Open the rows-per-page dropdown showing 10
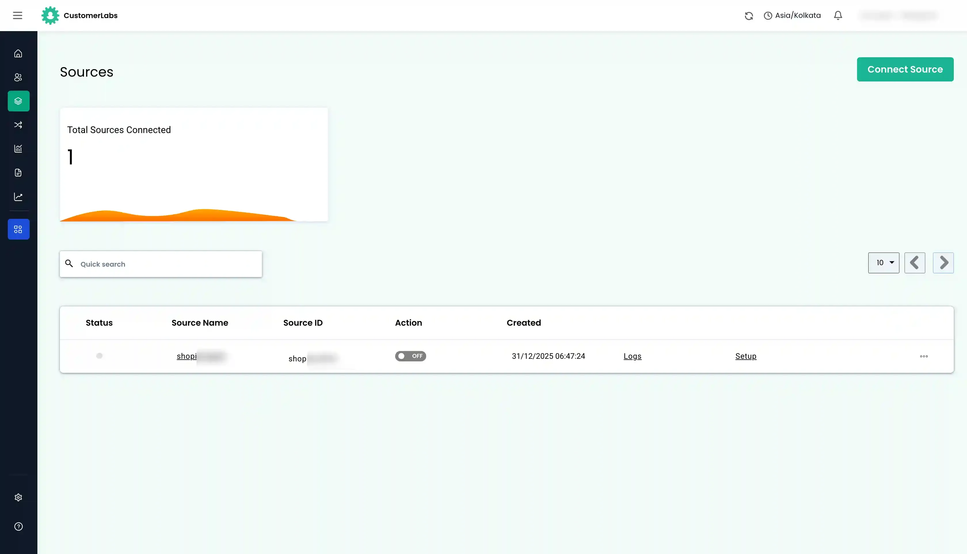Viewport: 967px width, 554px height. [883, 263]
